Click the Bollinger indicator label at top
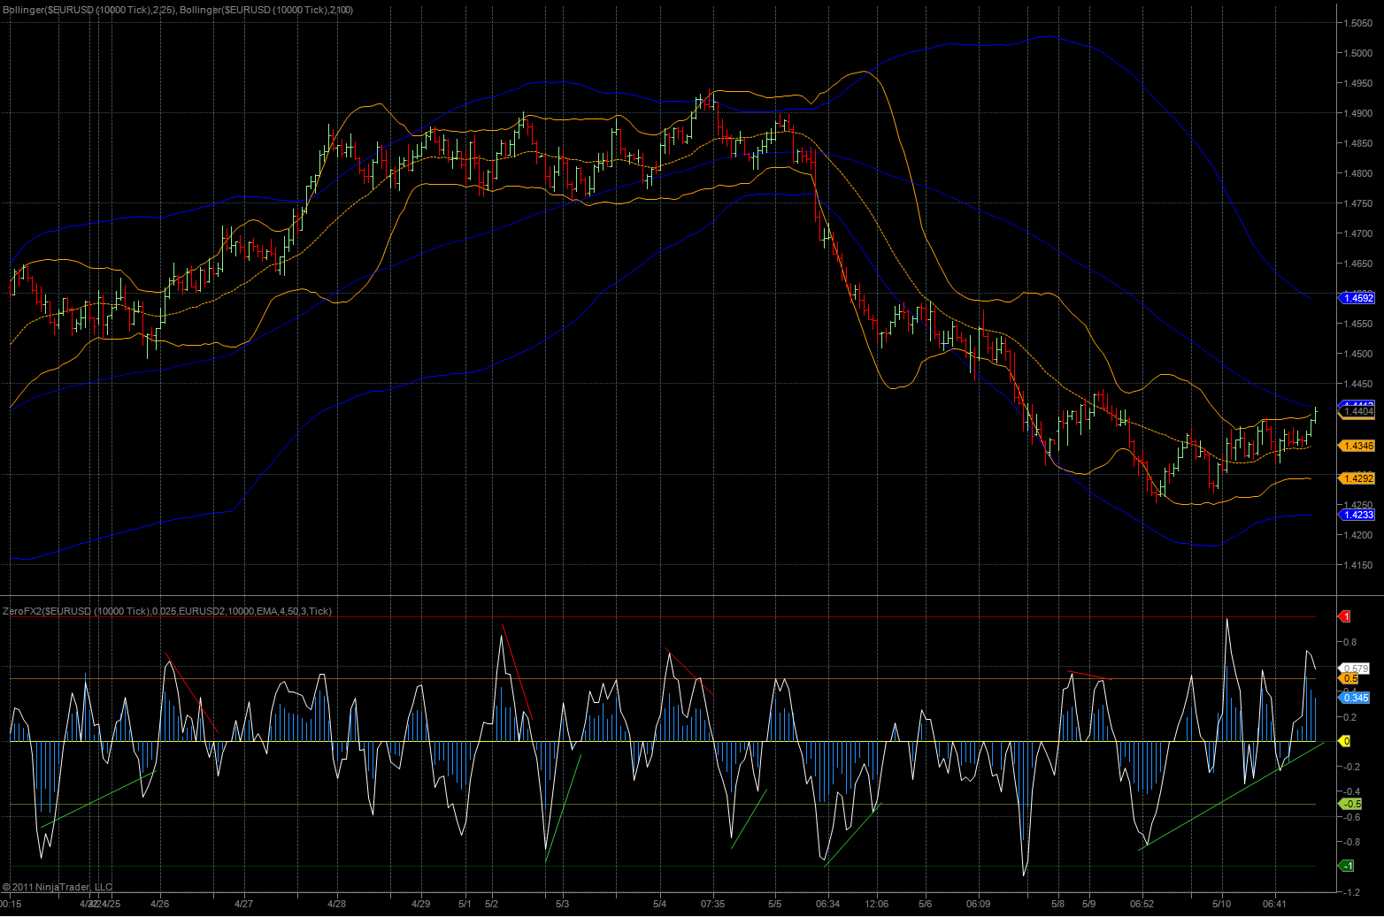1384x917 pixels. 177,10
